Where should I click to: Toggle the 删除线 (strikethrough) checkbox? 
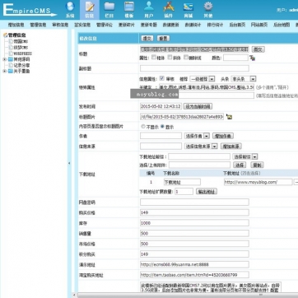pos(186,57)
